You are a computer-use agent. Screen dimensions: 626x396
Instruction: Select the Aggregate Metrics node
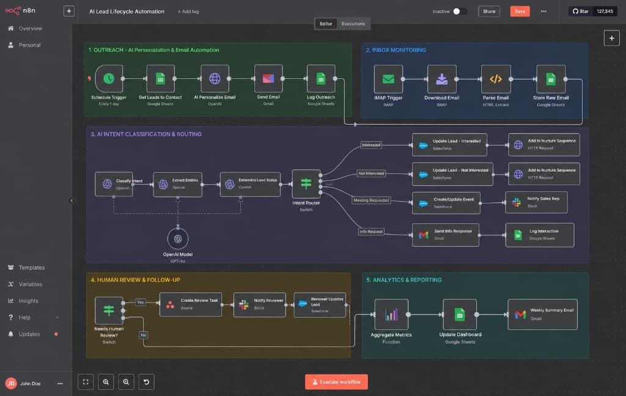pos(391,315)
